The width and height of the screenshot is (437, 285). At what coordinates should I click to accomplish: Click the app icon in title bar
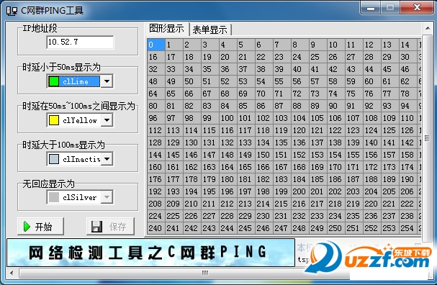pos(12,11)
